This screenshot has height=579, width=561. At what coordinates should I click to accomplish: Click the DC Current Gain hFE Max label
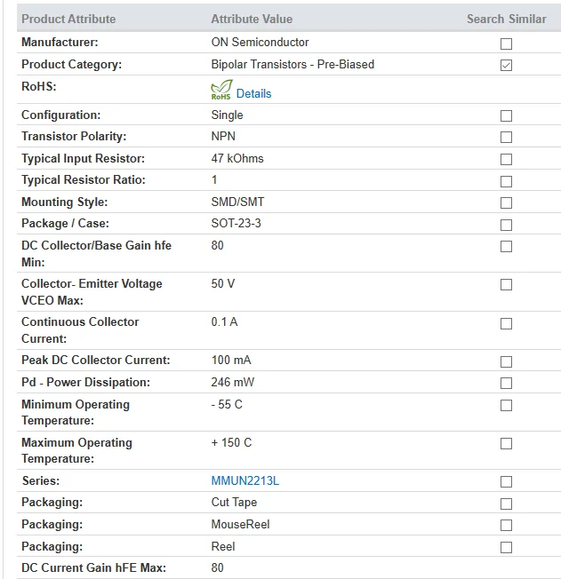[93, 567]
